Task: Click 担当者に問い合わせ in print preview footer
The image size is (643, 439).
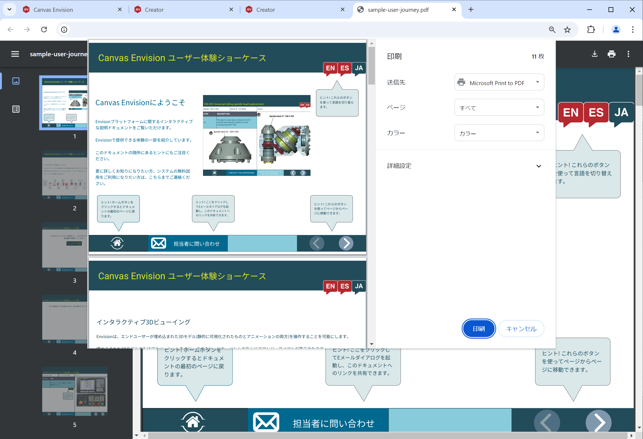Action: 196,244
